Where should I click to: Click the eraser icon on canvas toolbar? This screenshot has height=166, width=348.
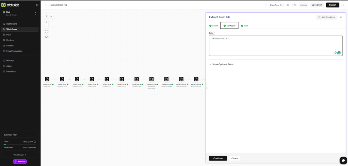47,37
